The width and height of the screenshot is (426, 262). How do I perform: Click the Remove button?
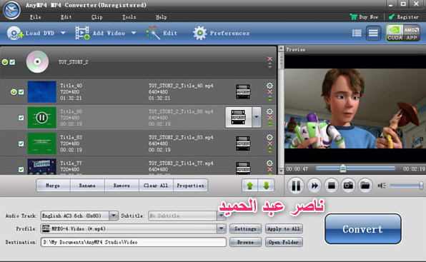tap(122, 186)
